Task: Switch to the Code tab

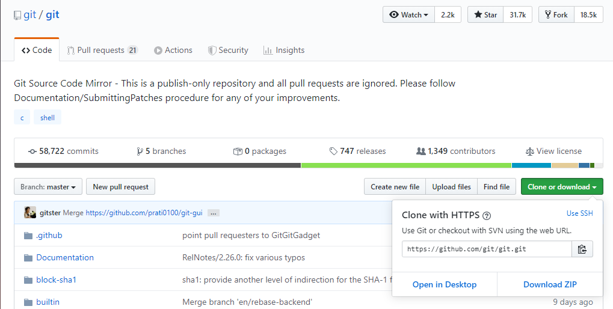Action: point(37,50)
